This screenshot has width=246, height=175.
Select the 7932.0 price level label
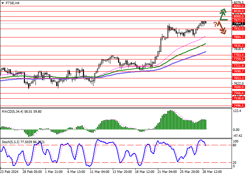tap(239, 29)
